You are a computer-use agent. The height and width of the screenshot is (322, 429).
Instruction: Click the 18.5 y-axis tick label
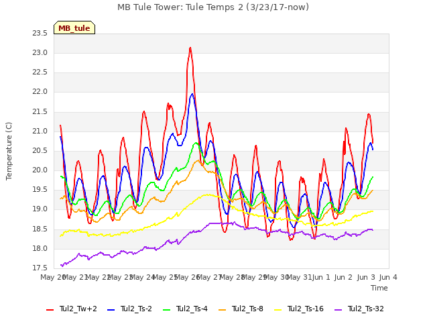point(40,229)
